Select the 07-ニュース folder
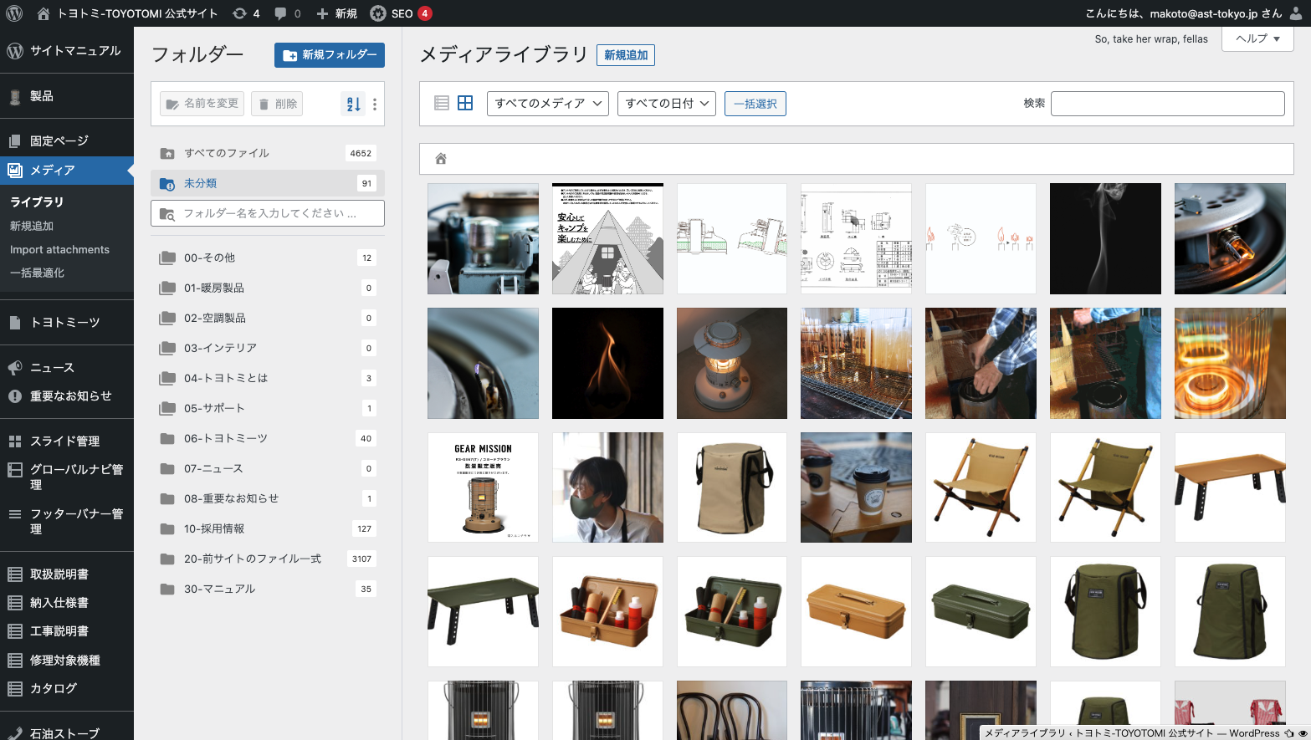1311x740 pixels. tap(268, 468)
